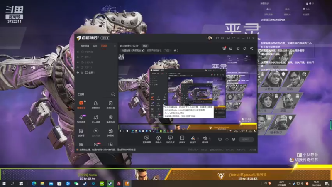The image size is (332, 187).
Task: Open the hamburger menu in title bar
Action: (x=238, y=38)
